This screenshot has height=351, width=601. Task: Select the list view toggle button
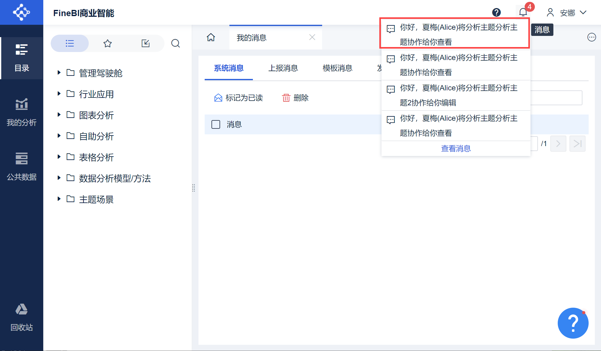[x=70, y=43]
